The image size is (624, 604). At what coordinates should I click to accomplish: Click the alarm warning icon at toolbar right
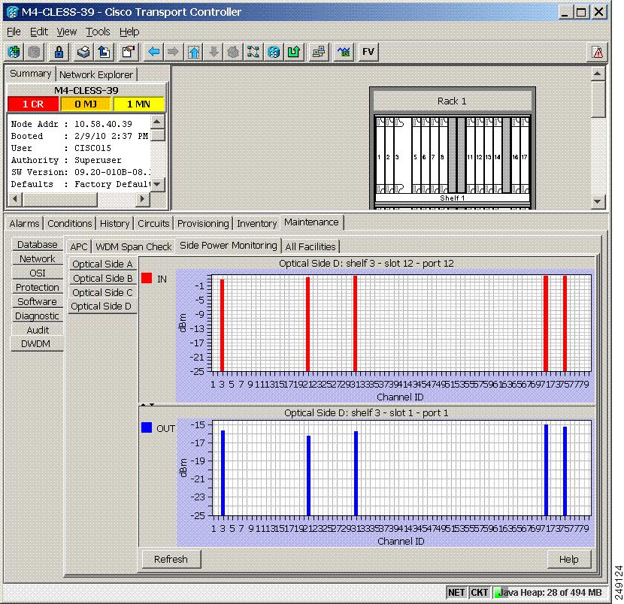pos(598,52)
